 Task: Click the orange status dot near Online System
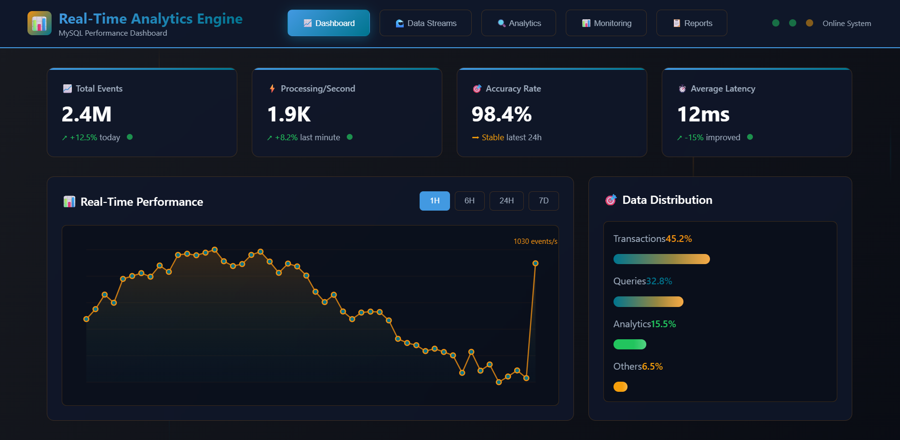[x=809, y=23]
